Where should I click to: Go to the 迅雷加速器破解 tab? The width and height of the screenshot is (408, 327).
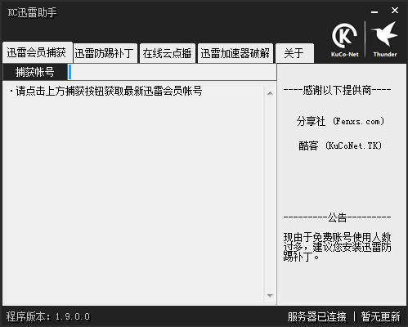pos(235,53)
